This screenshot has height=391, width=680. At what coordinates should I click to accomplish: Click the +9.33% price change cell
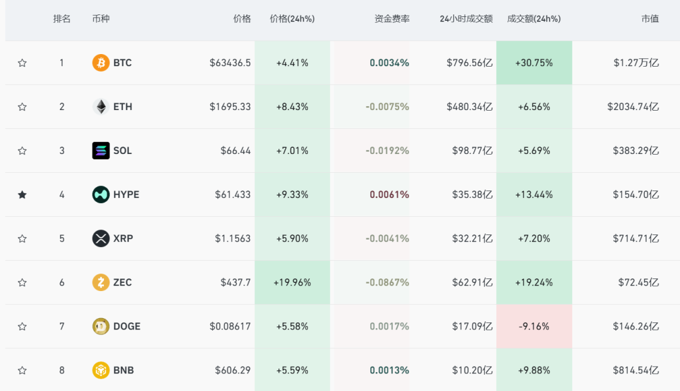coord(292,194)
